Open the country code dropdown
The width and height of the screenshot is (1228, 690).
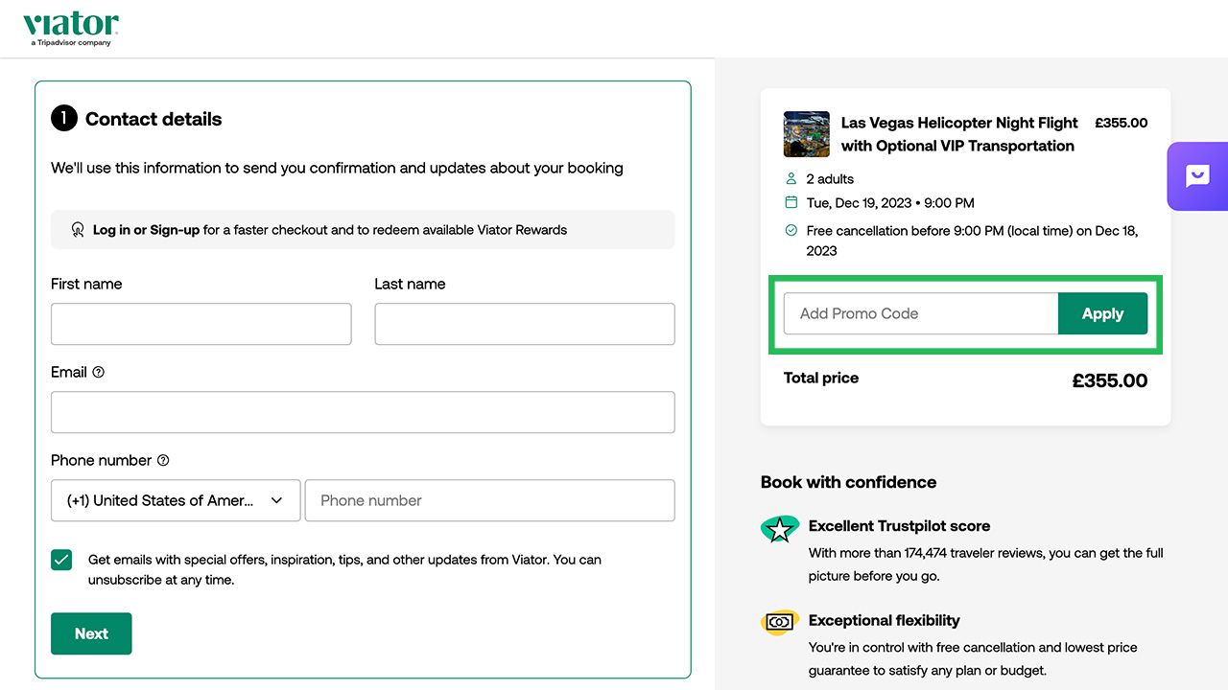click(176, 500)
